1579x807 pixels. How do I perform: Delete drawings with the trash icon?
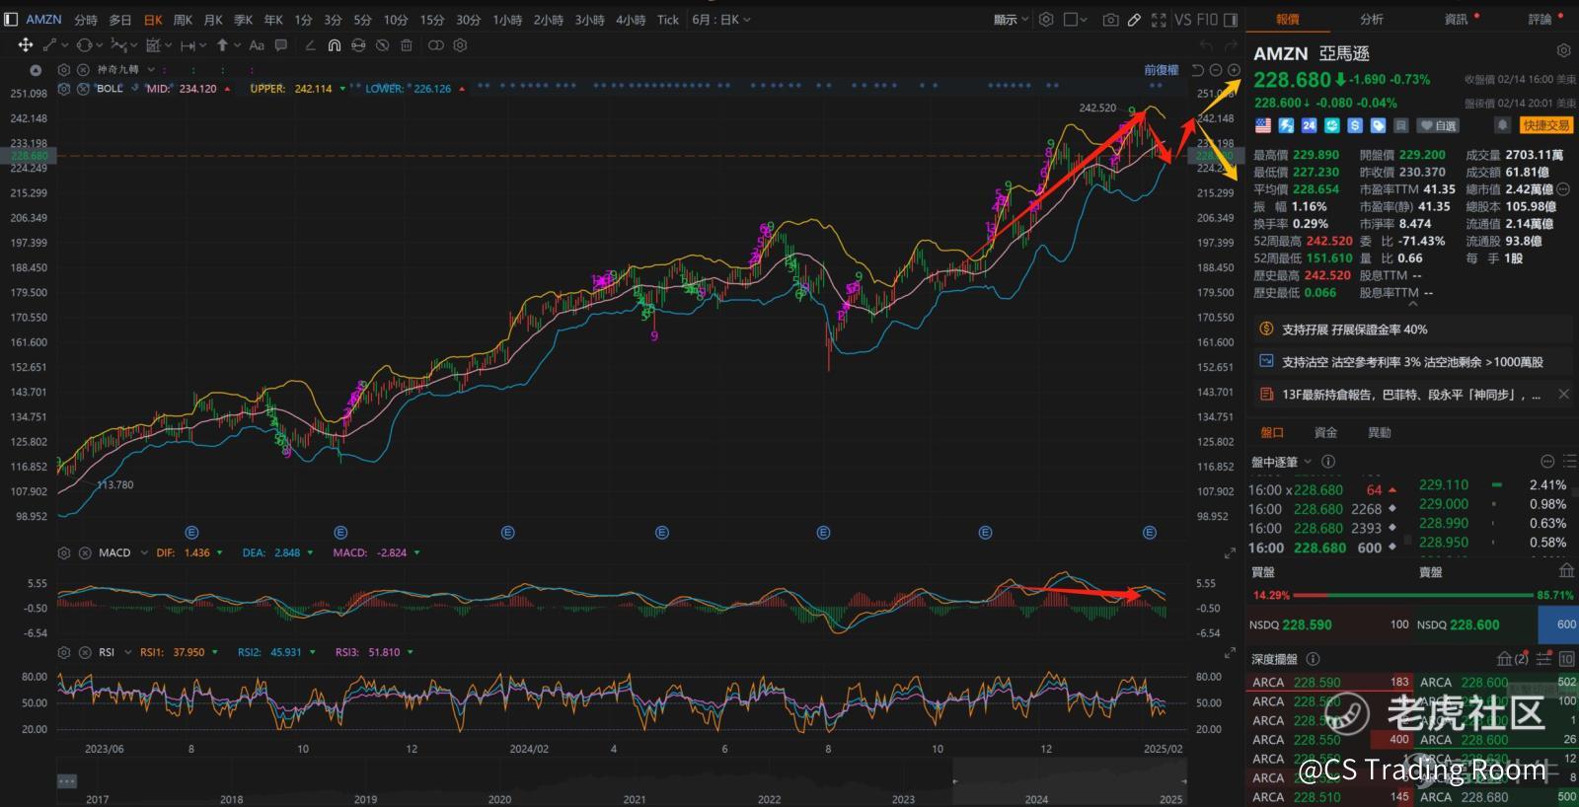407,45
